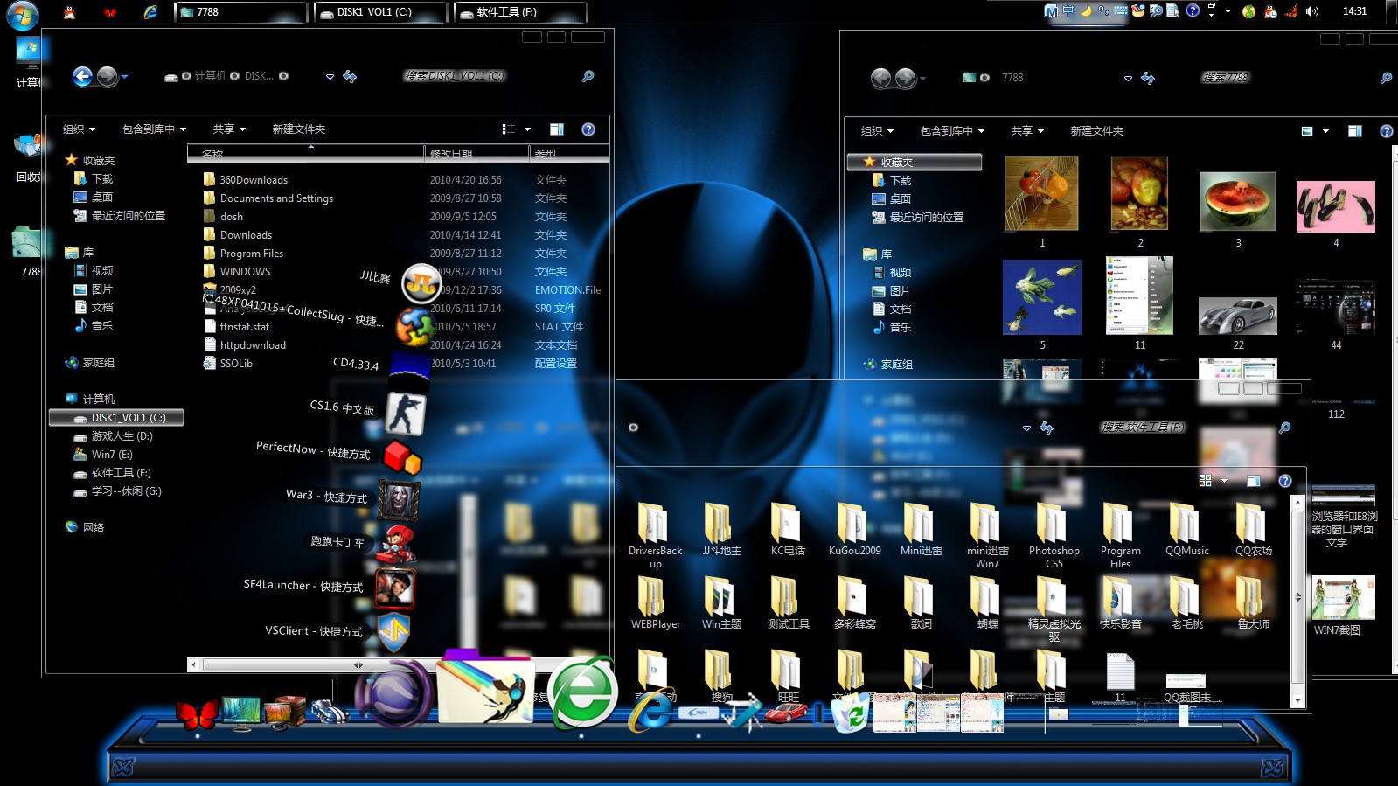Screen dimensions: 1398x786
Task: Open watermelon thumbnail 3 in 7788 window
Action: tap(1237, 201)
